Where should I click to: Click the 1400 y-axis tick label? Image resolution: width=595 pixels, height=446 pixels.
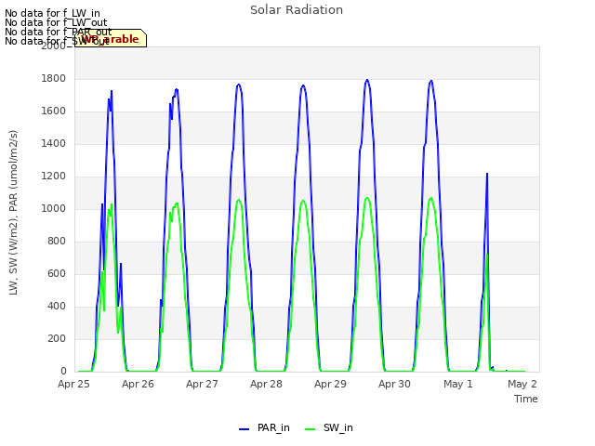54,144
